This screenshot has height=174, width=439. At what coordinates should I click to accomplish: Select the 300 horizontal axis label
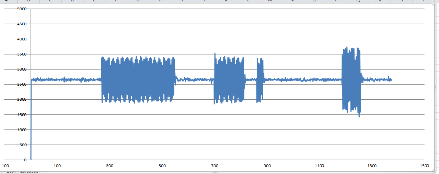tap(109, 166)
